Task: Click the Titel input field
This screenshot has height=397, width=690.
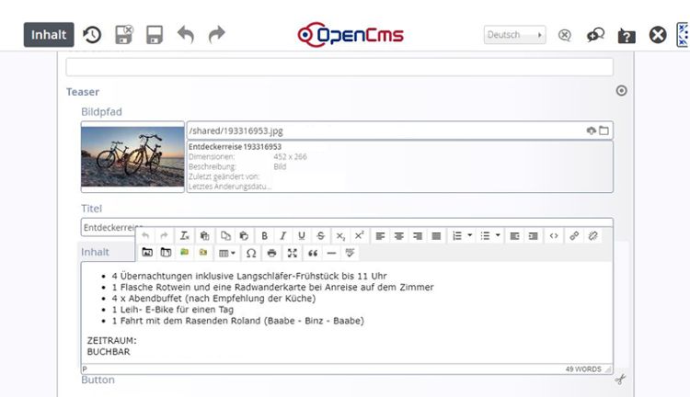Action: [x=347, y=223]
